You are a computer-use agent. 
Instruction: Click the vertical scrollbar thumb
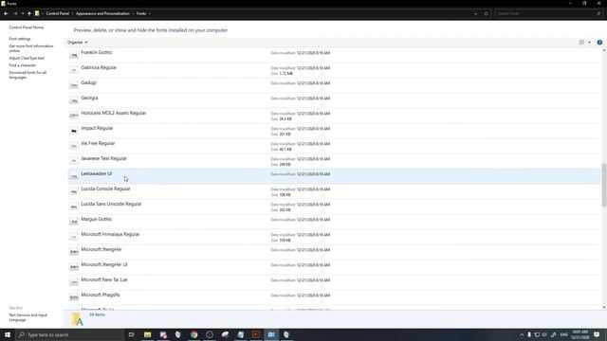tap(604, 186)
